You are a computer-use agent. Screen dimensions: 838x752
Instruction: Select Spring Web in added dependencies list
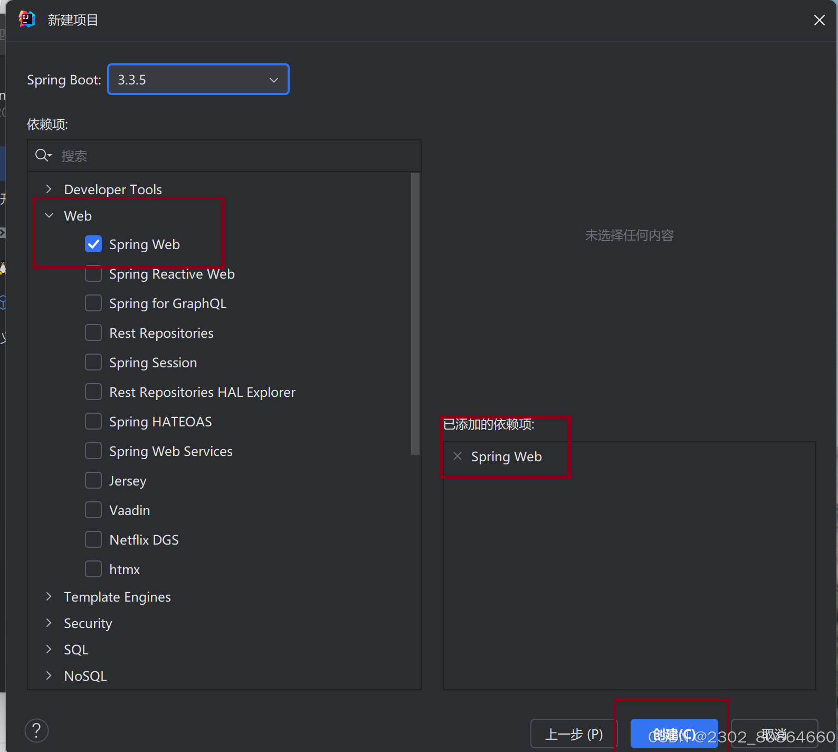(x=506, y=456)
